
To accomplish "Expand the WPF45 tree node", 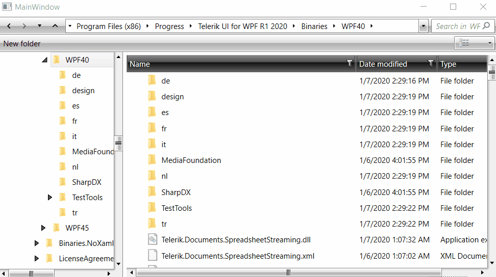I will 43,228.
